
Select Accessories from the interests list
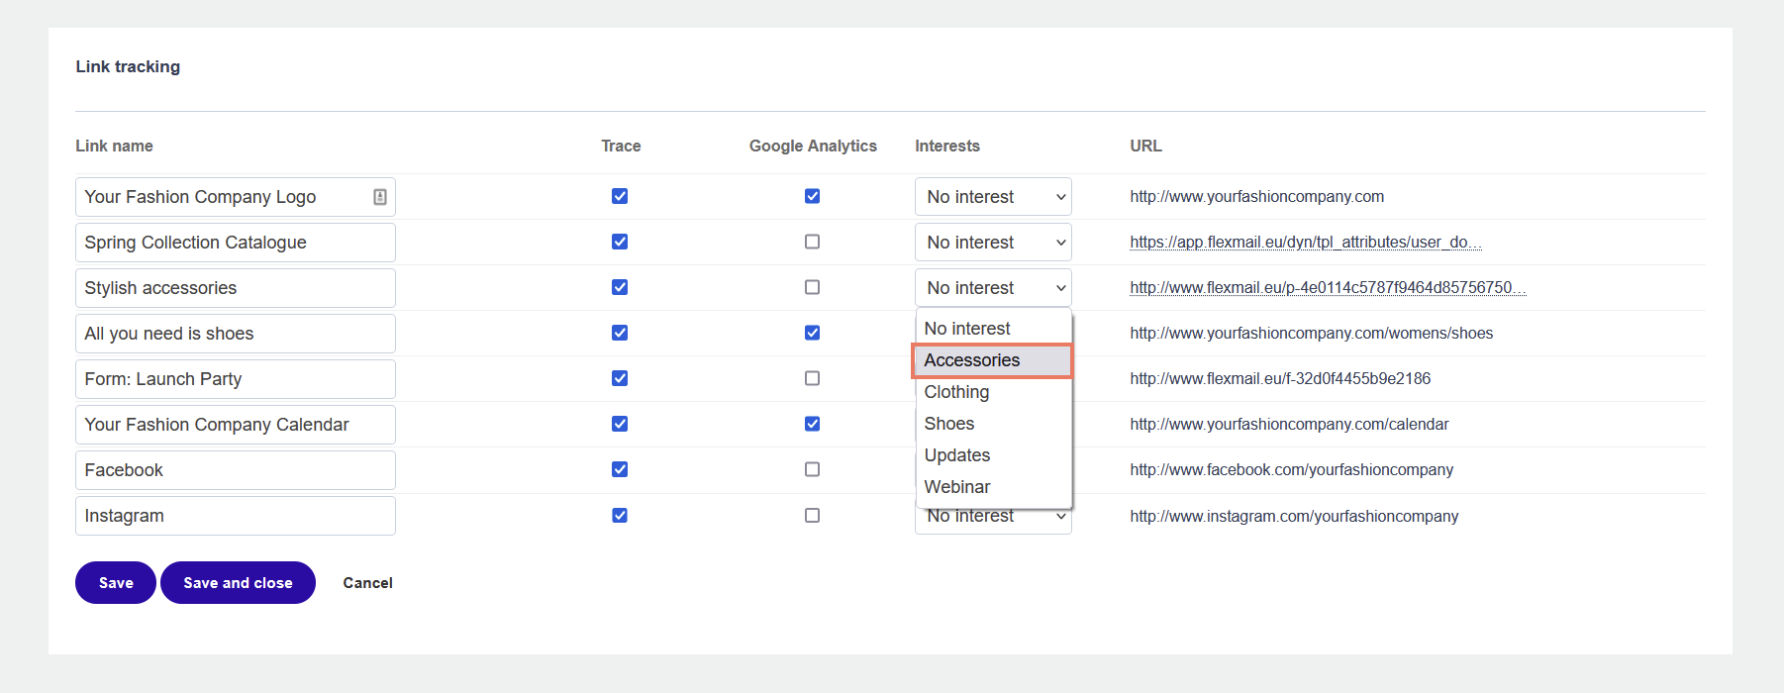tap(991, 360)
